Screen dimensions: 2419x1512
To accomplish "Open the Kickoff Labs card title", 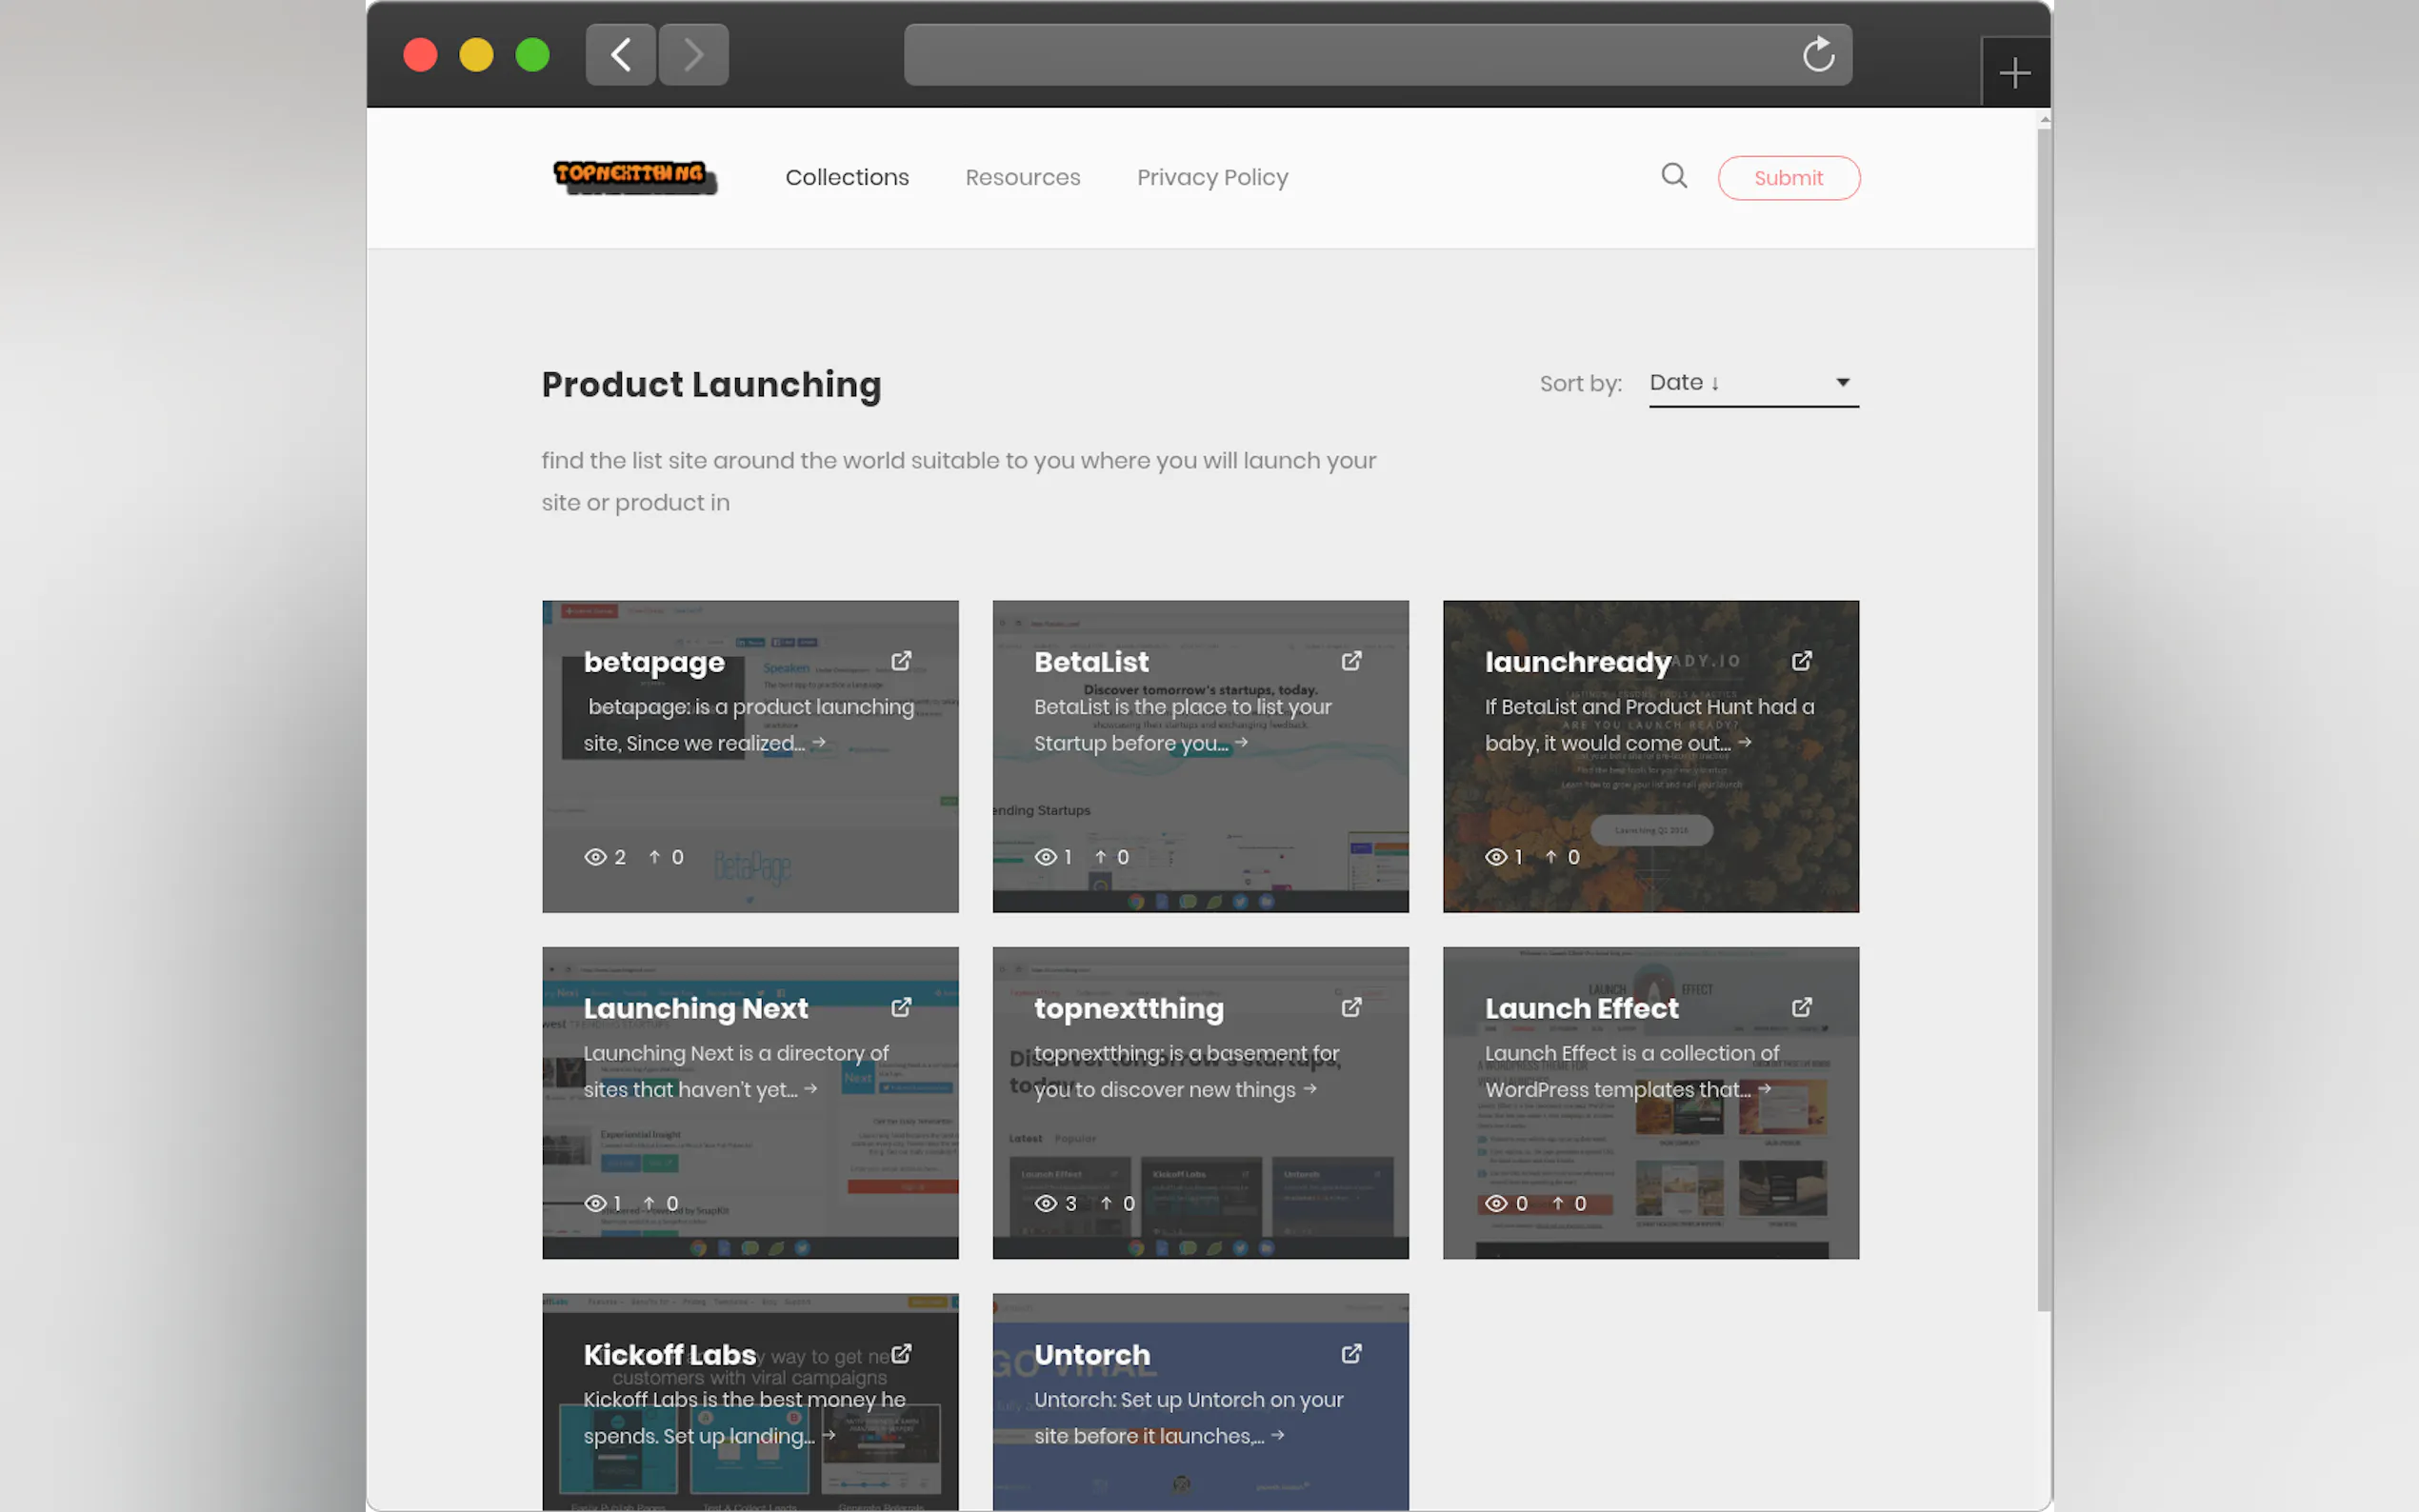I will pos(669,1354).
